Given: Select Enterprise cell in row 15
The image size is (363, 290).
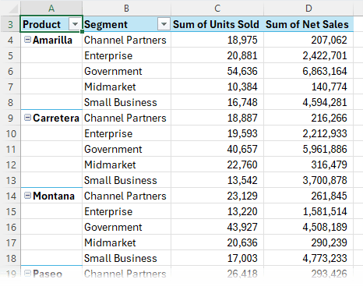Looking at the screenshot, I should tap(126, 211).
